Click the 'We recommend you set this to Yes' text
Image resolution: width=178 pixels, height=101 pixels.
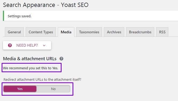coord(31,68)
